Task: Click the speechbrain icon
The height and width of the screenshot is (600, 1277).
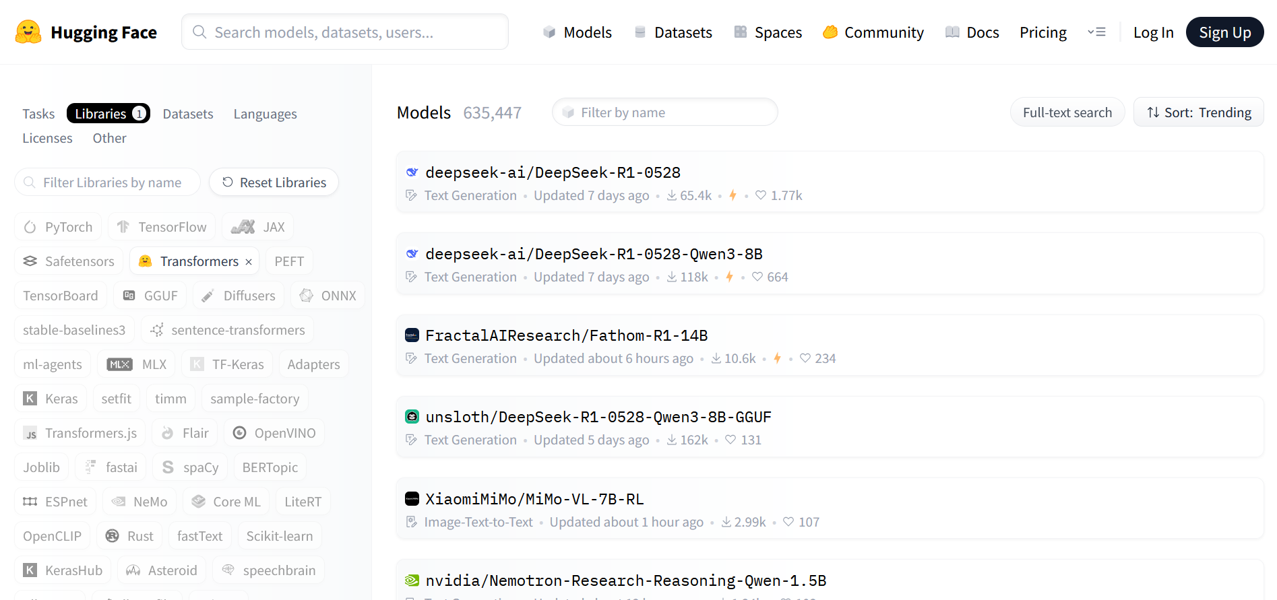Action: pos(228,570)
